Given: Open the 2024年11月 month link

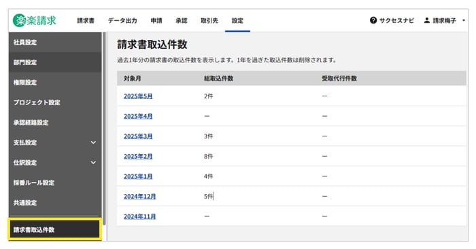Looking at the screenshot, I should click(139, 216).
